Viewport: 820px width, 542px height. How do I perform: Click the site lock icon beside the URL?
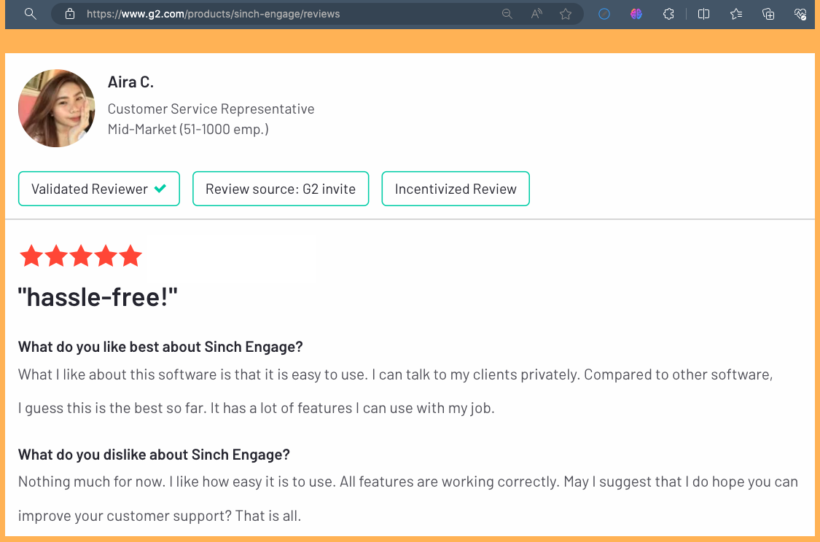point(69,14)
